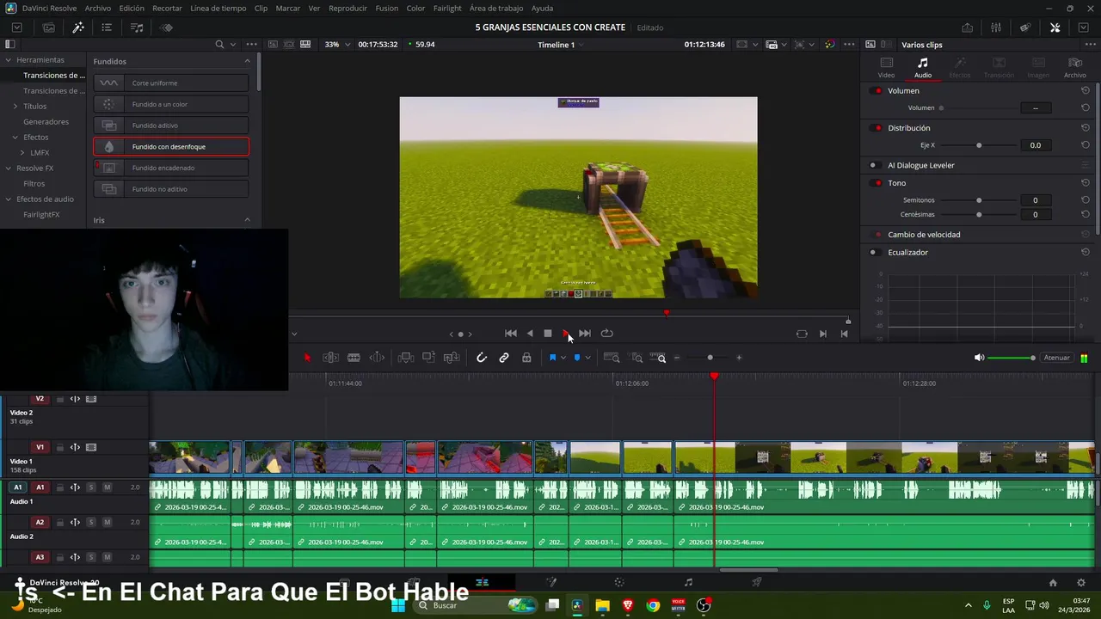Image resolution: width=1101 pixels, height=619 pixels.
Task: Zoom out timeline with minus icon
Action: pos(677,358)
